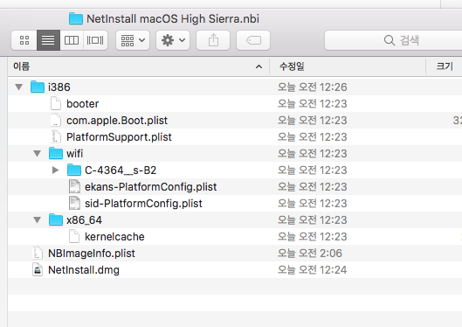Select the PlatformSupport.plist name

pos(119,137)
